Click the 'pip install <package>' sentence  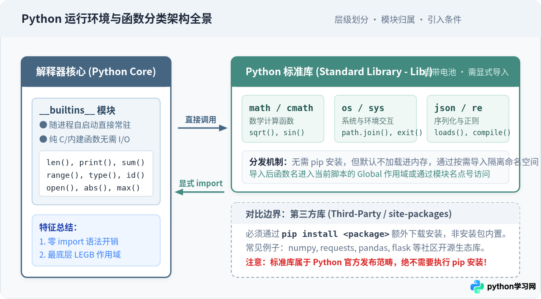coord(376,234)
